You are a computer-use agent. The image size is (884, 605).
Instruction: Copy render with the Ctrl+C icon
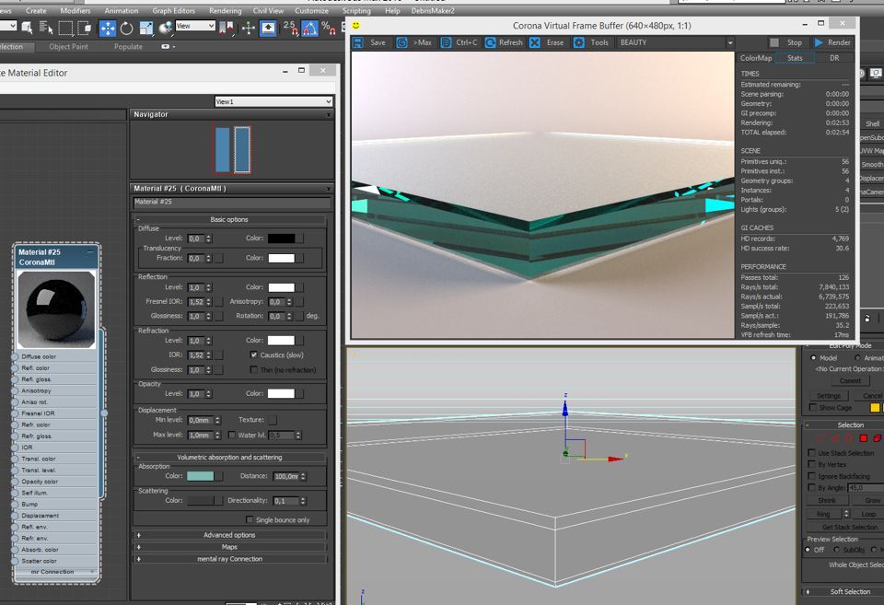point(446,43)
